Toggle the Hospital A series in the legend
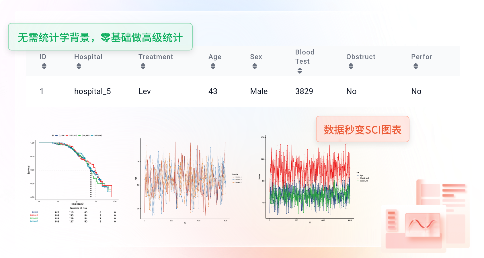 (239, 177)
